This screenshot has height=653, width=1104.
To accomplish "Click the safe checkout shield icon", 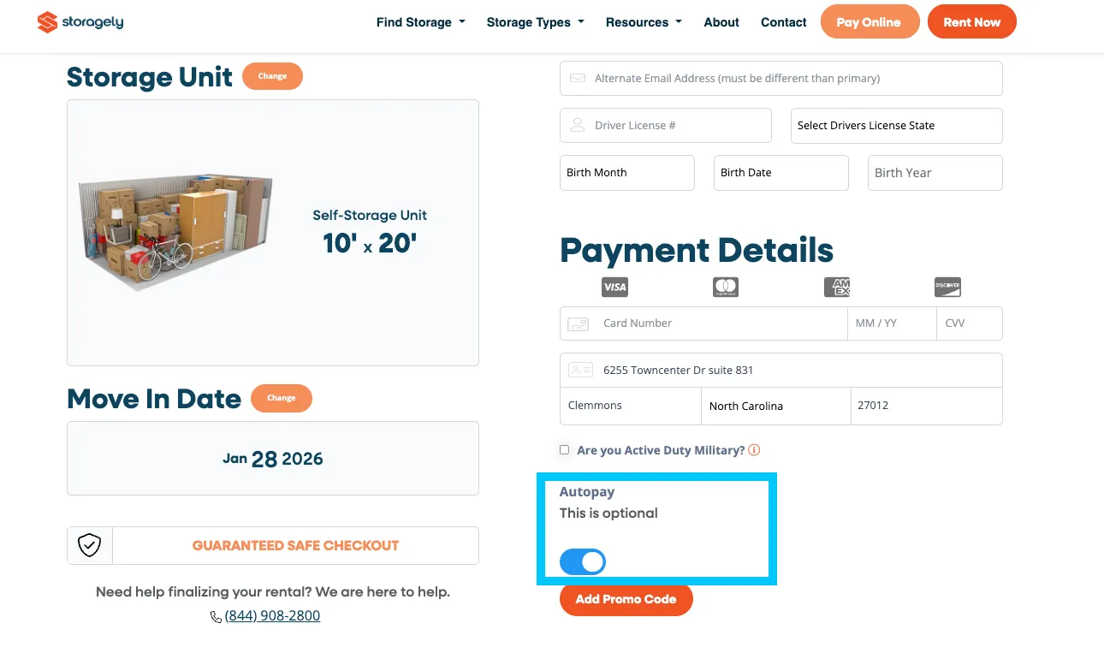I will [90, 545].
